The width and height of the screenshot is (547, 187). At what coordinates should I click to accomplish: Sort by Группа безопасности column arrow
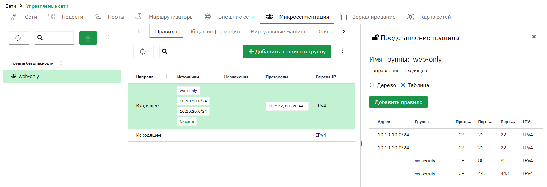coord(61,63)
